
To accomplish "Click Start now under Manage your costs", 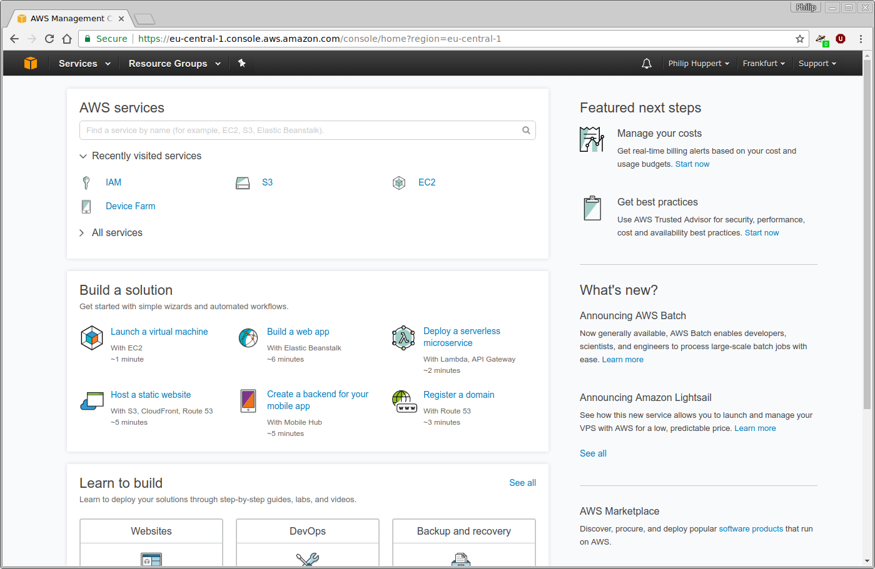I will point(692,164).
